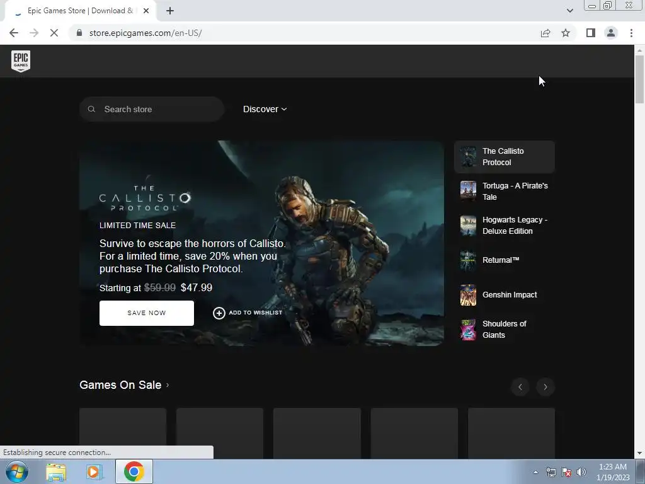Viewport: 645px width, 484px height.
Task: Click the Add to Wishlist plus icon
Action: [219, 313]
